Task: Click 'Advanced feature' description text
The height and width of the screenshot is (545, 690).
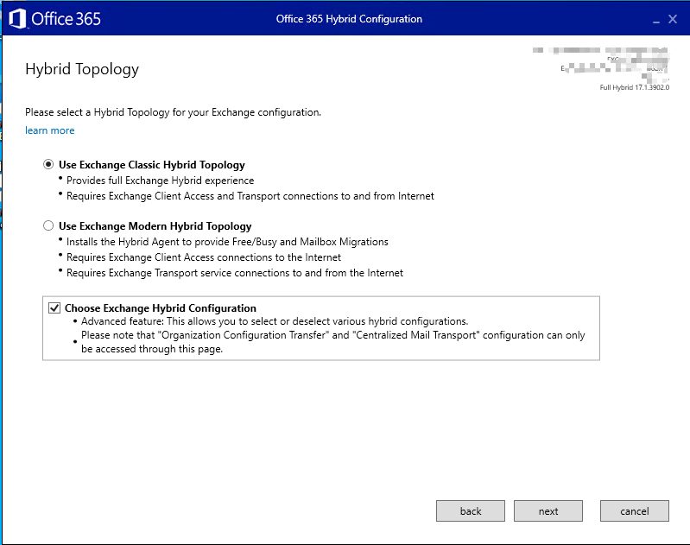Action: coord(275,321)
